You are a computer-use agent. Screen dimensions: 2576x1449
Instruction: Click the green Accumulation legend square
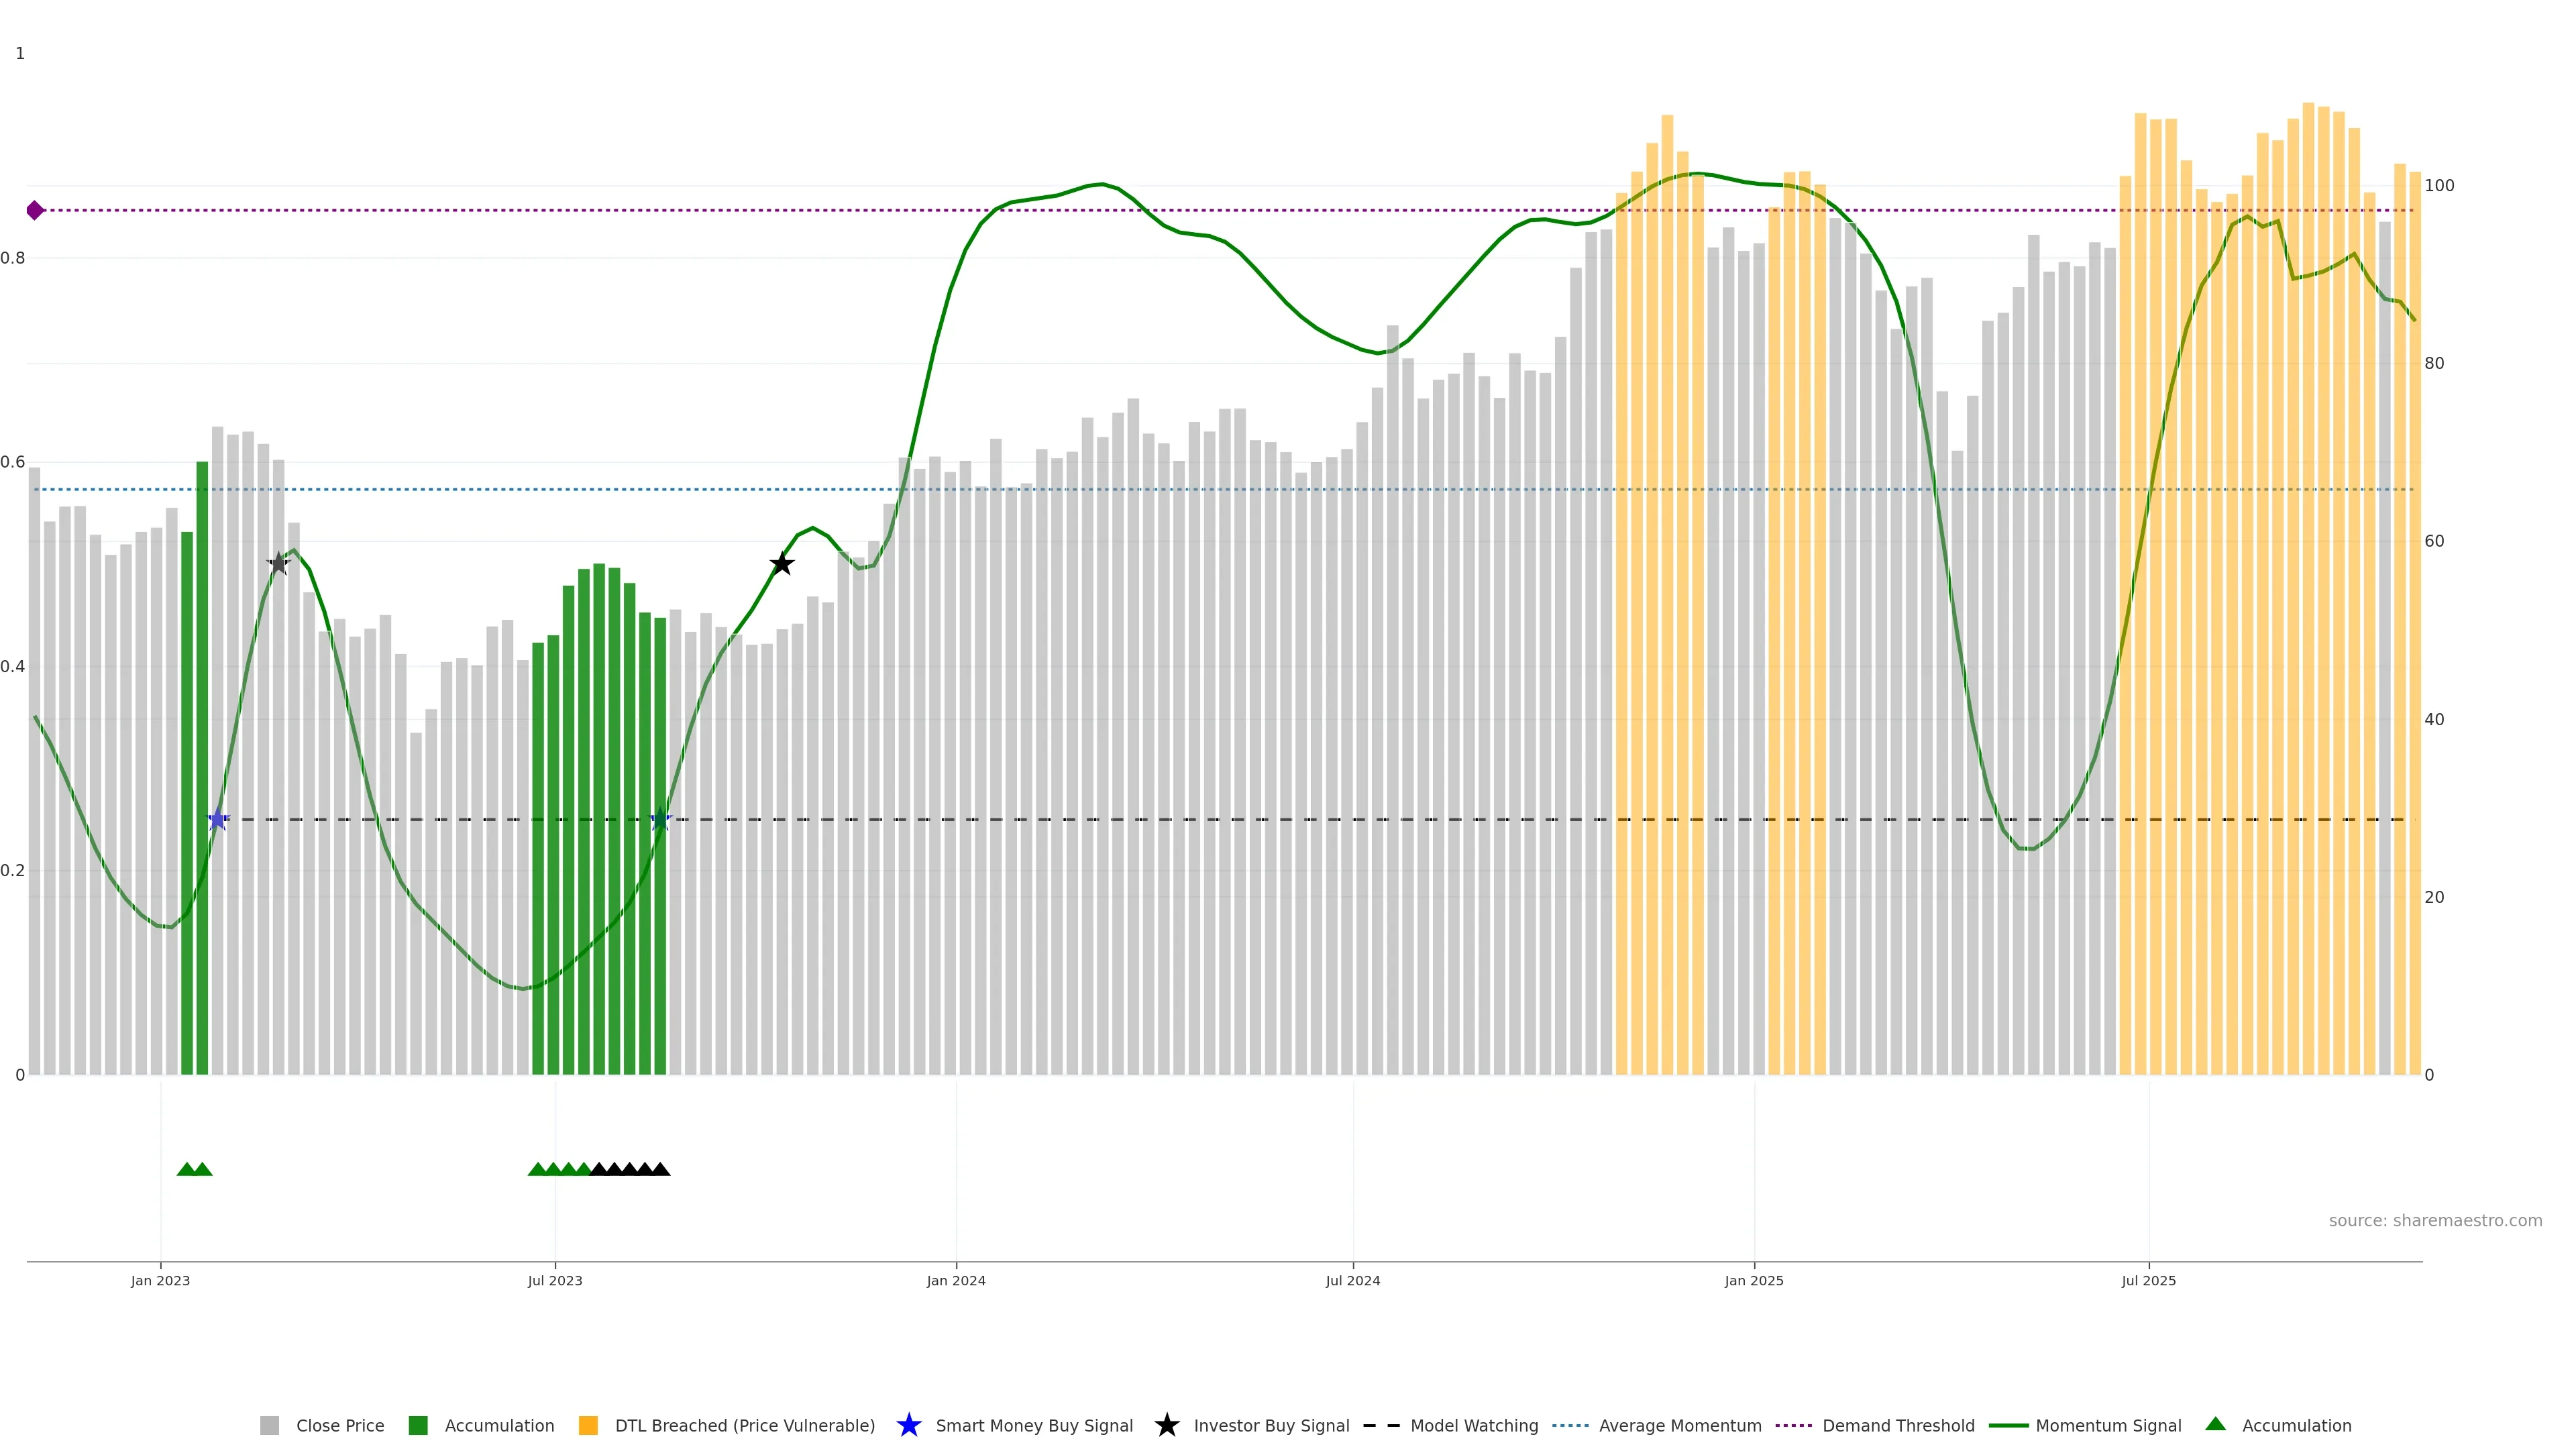[x=418, y=1425]
